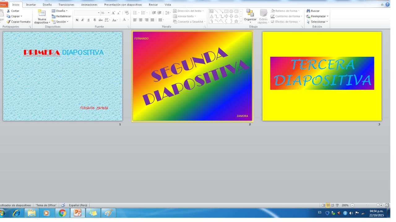Select slide 2 SEGUNDA DIAPOSITIVA thumbnail
Viewport: 396px width, 222px height.
pos(192,76)
